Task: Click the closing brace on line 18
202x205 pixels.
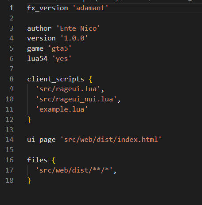Action: (x=29, y=181)
